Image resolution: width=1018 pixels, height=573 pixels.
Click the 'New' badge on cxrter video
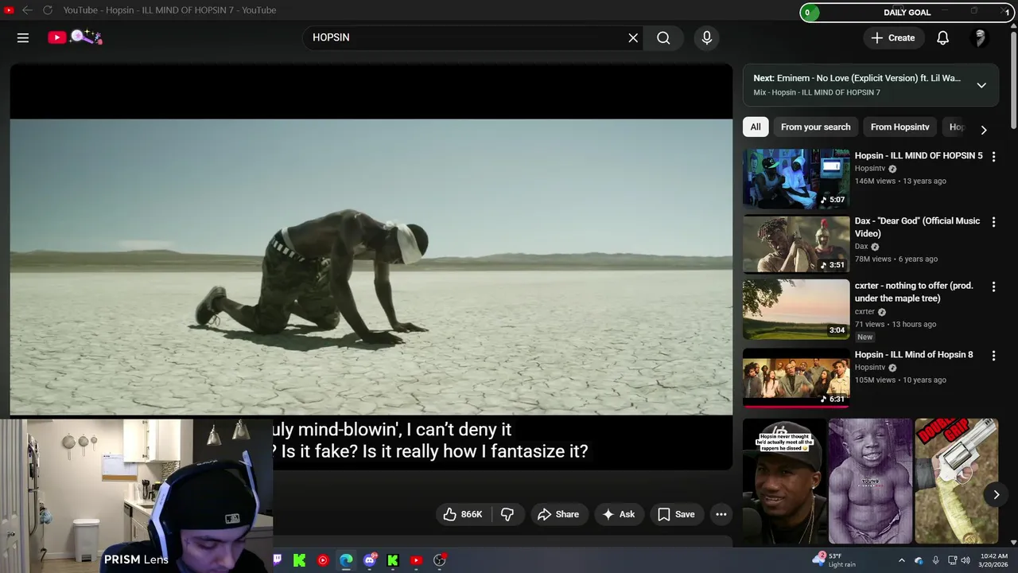(x=865, y=337)
